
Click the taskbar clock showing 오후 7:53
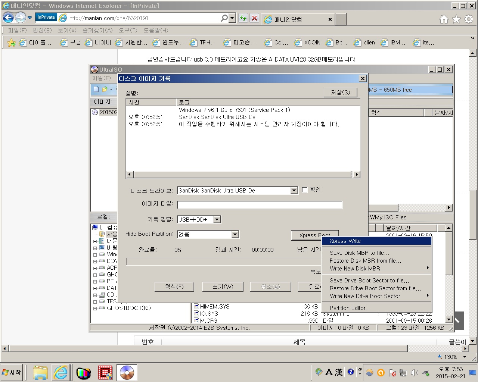pyautogui.click(x=451, y=372)
